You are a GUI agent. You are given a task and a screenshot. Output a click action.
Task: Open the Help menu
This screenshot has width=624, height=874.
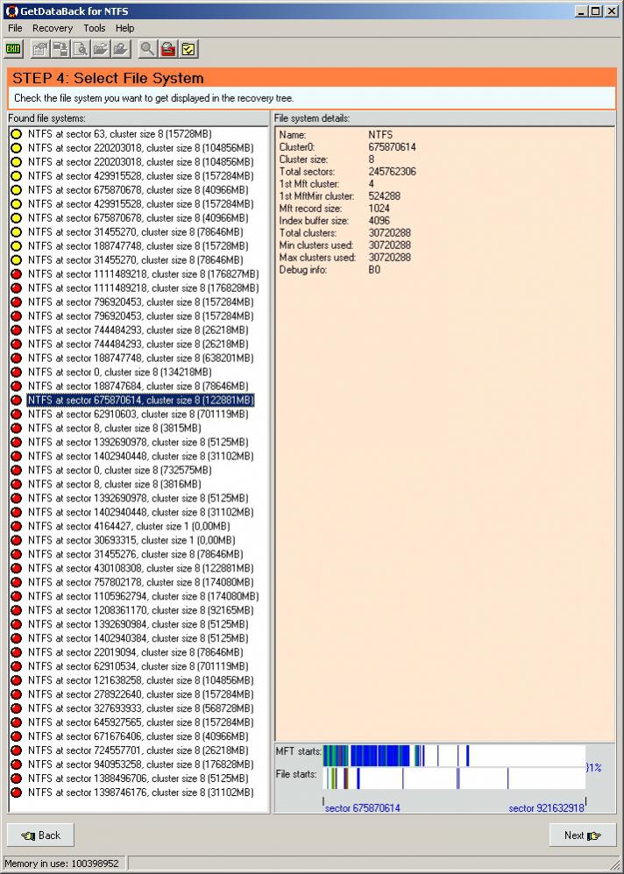[124, 28]
